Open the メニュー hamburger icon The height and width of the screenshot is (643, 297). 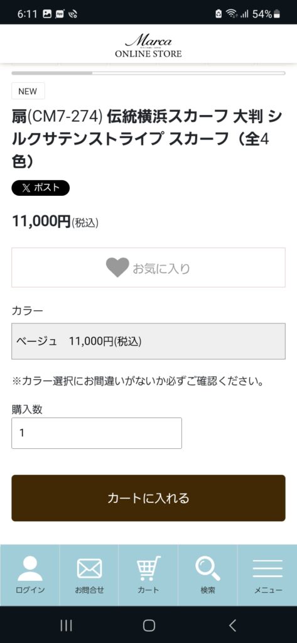[267, 569]
